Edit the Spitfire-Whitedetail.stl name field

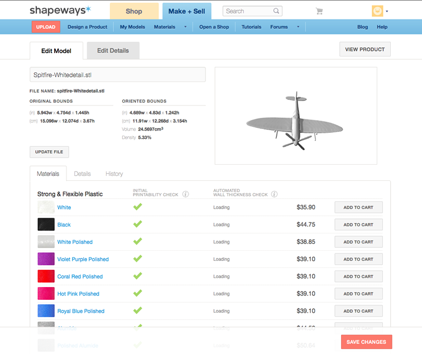(118, 75)
